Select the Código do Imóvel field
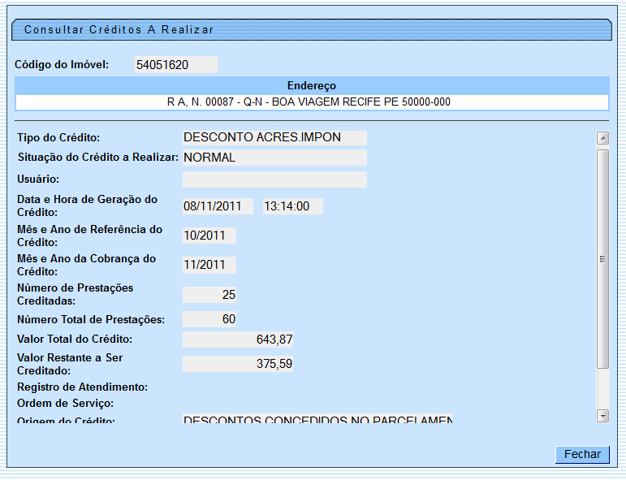This screenshot has width=626, height=480. [176, 65]
